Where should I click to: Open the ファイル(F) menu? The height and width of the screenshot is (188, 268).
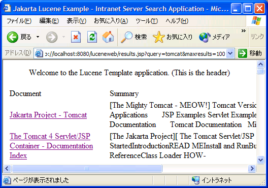click(19, 21)
